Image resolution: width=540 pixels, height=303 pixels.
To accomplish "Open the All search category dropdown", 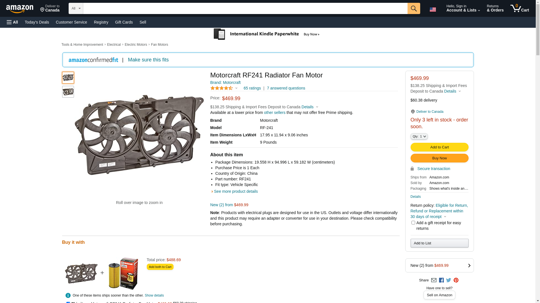I will 76,8.
